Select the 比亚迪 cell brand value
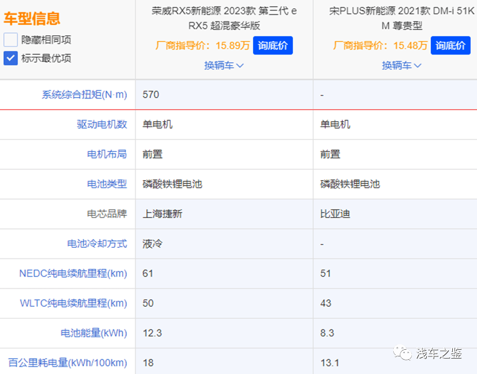 (335, 214)
